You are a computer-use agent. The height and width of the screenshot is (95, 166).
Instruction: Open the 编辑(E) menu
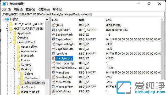coord(18,9)
